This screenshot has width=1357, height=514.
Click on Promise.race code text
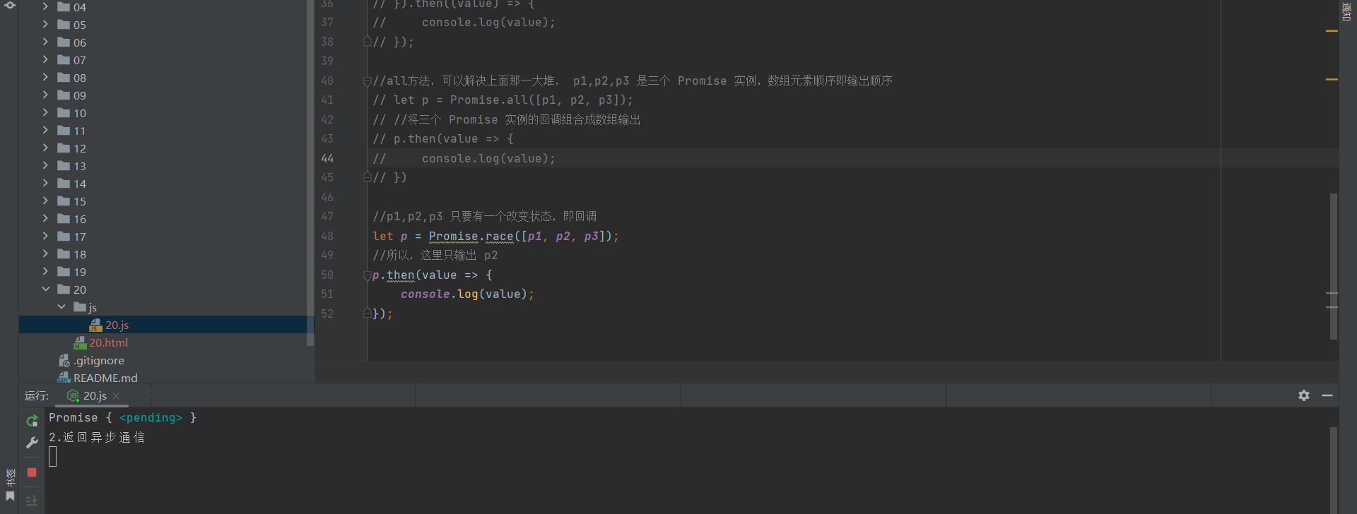[x=471, y=237]
